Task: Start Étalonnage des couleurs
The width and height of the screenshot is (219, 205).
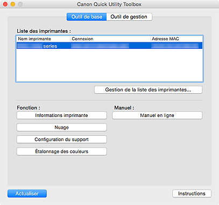Action: pyautogui.click(x=61, y=151)
